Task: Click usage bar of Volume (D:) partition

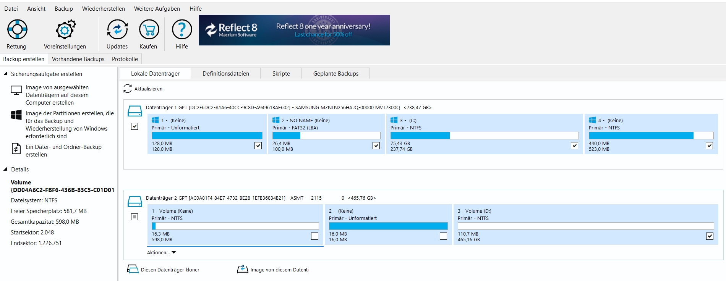Action: click(x=586, y=226)
